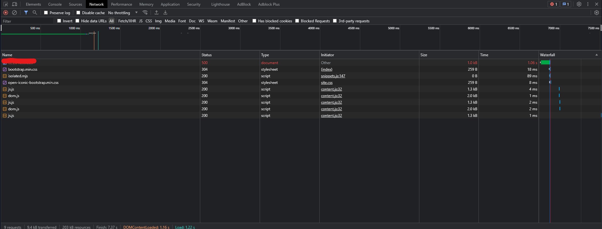Check the Disable cache option
This screenshot has width=602, height=229.
click(78, 13)
